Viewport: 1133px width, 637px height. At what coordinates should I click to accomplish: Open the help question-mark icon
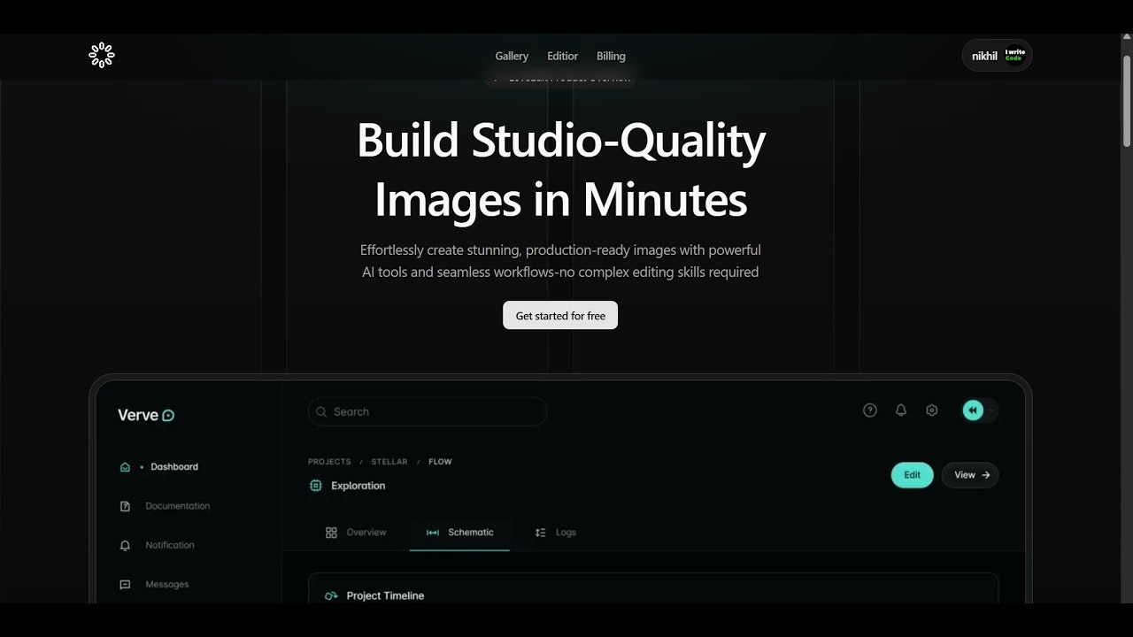point(870,410)
